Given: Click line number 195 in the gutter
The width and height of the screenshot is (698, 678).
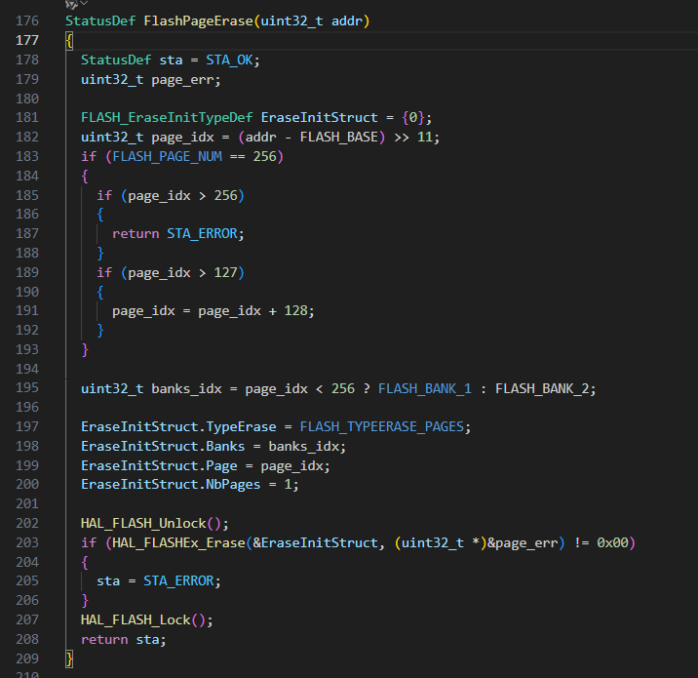Looking at the screenshot, I should [27, 388].
